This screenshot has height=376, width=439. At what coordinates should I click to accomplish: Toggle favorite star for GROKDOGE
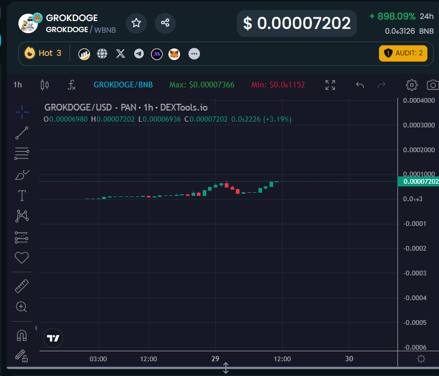click(136, 23)
